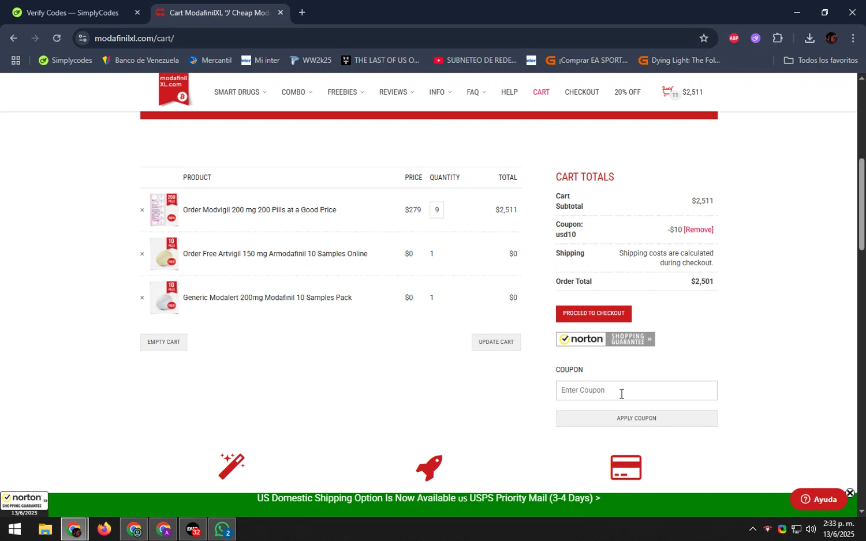This screenshot has height=541, width=866.
Task: Open a new browser tab
Action: 302,13
